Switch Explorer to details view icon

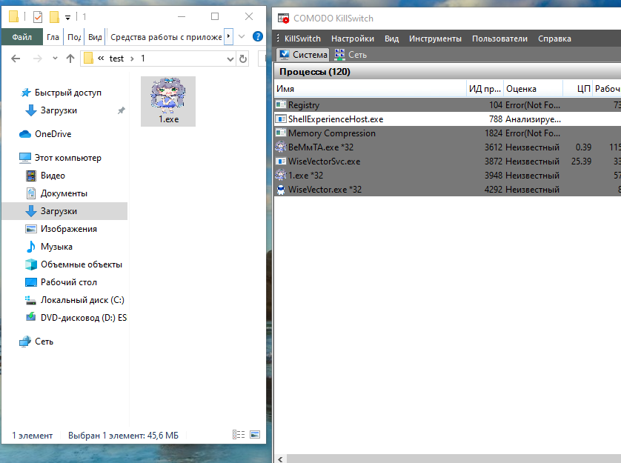[x=239, y=435]
